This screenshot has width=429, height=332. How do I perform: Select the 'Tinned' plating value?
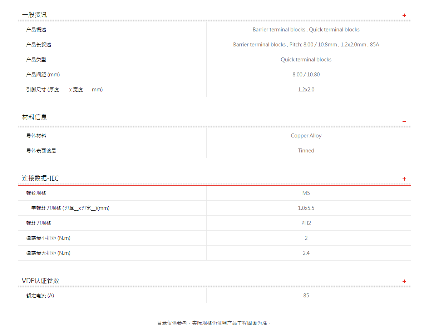[306, 151]
